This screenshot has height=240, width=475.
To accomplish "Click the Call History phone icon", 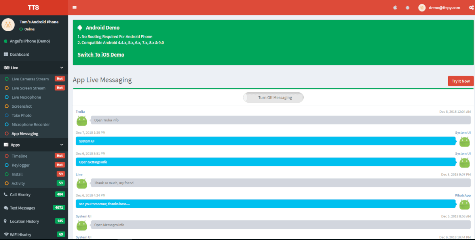I will (6, 194).
